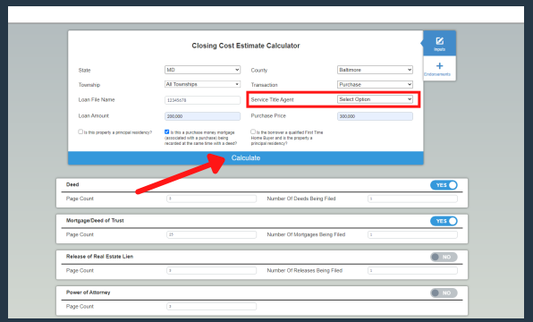Image resolution: width=533 pixels, height=322 pixels.
Task: Click the Deed Page Count field
Action: pyautogui.click(x=211, y=199)
